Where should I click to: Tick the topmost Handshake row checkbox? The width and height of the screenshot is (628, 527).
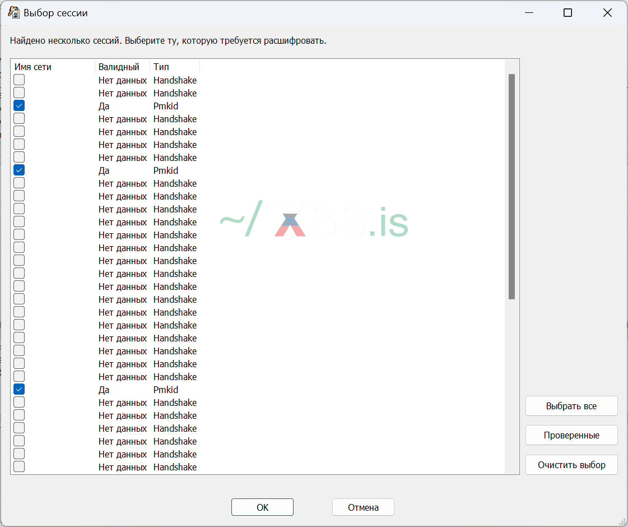pos(19,80)
